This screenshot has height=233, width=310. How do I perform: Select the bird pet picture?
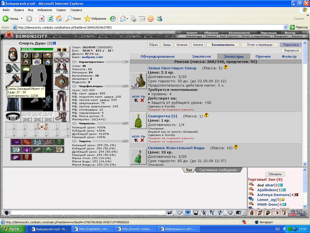coord(48,101)
